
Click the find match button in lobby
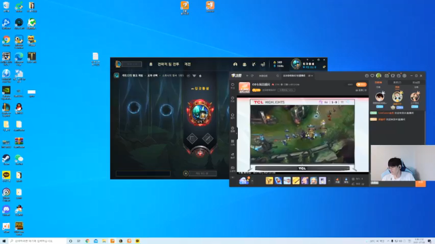(x=203, y=174)
